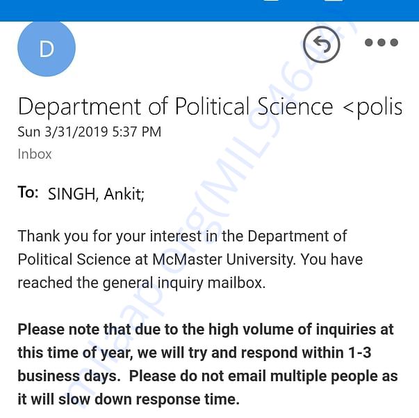Tap the left cut-off icon in blue header
The image size is (419, 418).
(x=271, y=1)
